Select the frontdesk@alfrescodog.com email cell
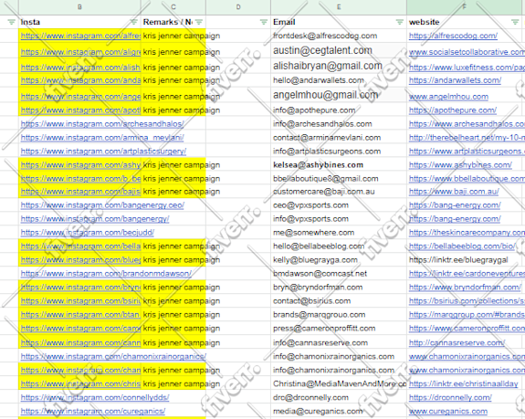The width and height of the screenshot is (525, 419). (339, 36)
